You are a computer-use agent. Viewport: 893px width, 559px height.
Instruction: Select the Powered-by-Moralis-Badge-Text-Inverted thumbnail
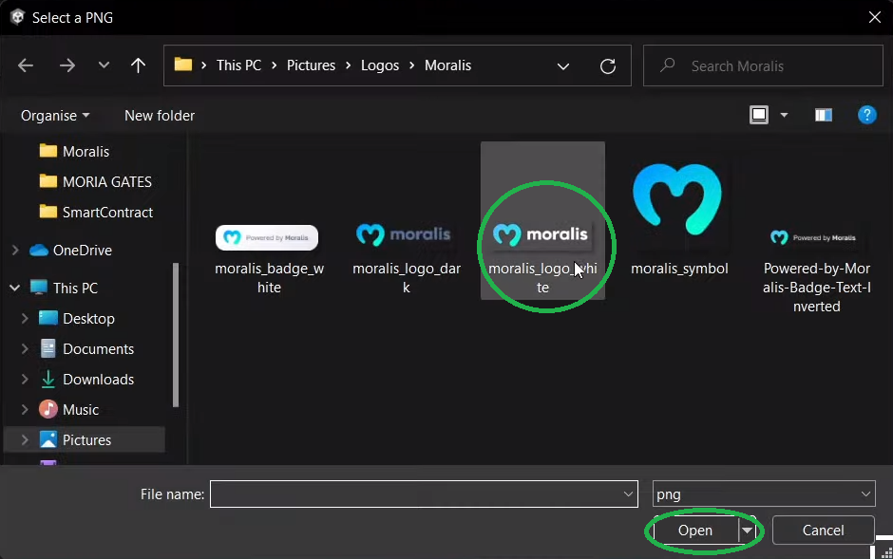813,237
